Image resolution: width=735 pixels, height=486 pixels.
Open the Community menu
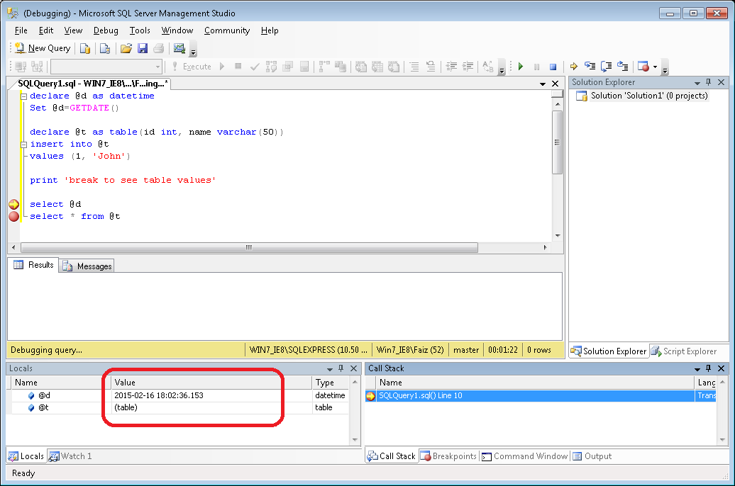(227, 30)
